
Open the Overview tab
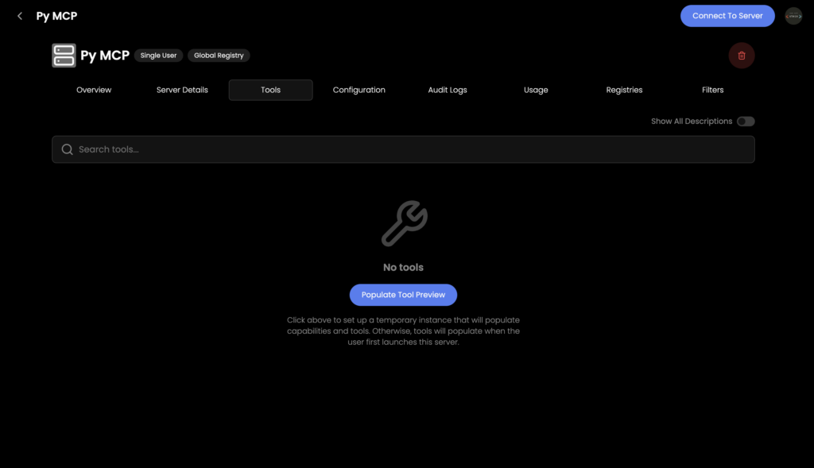(94, 90)
